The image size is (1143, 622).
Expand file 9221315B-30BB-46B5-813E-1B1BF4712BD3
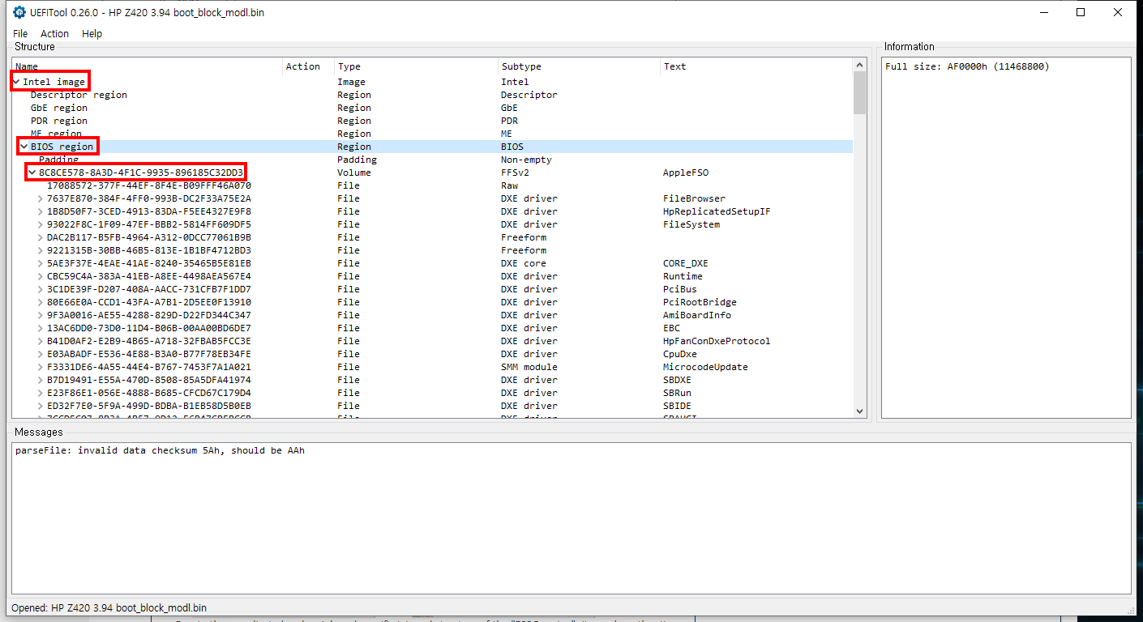pyautogui.click(x=41, y=250)
